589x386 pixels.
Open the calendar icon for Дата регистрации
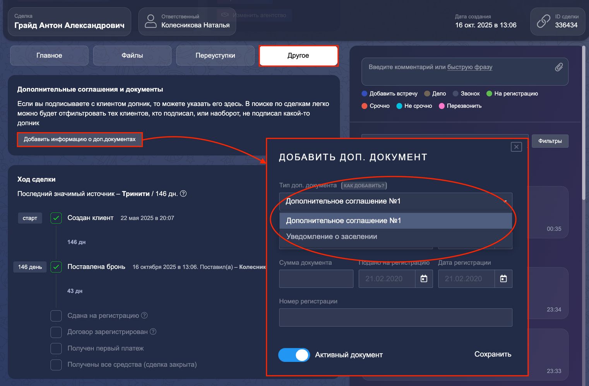point(503,279)
